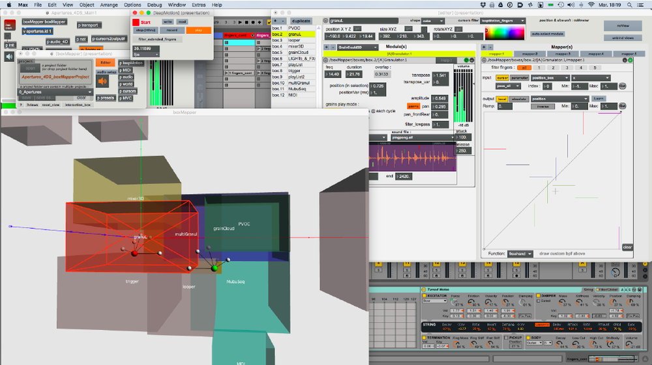
Task: Open the output position dropdown in mapper
Action: pos(559,99)
